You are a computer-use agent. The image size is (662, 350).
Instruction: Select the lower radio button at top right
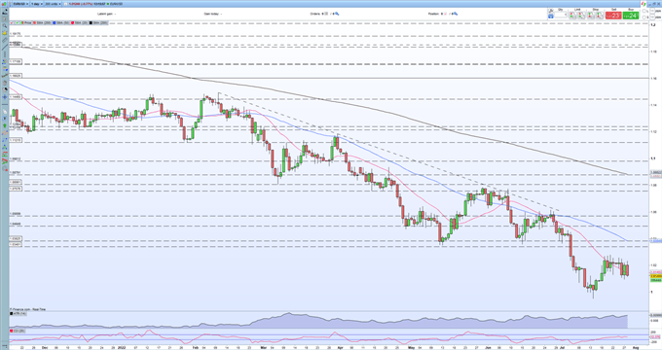[644, 17]
